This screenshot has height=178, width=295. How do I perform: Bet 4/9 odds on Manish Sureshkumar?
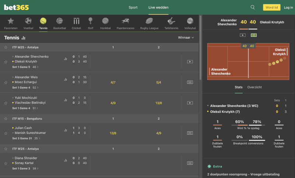coord(159,133)
